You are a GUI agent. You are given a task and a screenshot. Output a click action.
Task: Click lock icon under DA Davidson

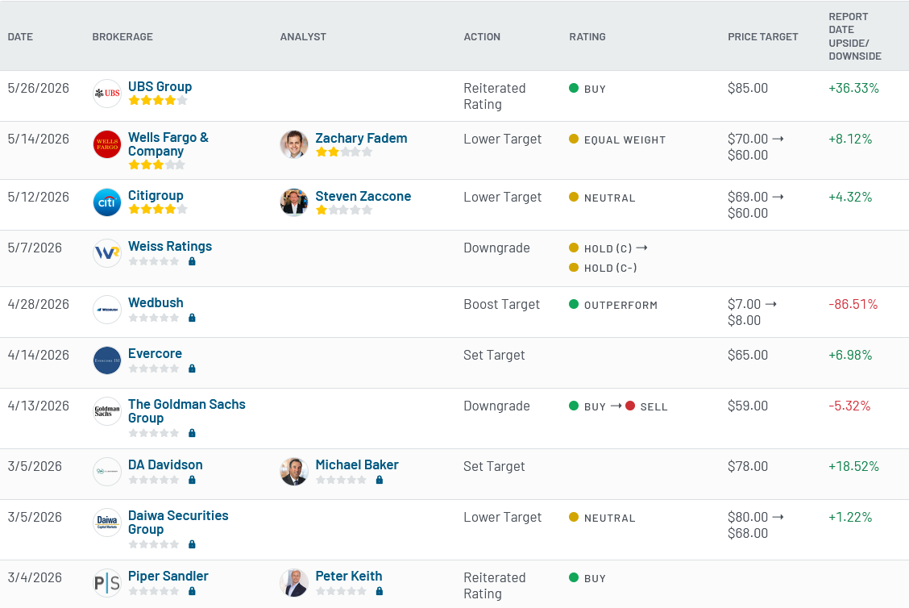point(192,481)
